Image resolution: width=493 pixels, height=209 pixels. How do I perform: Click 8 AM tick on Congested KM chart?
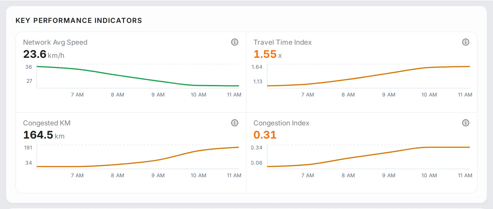point(118,176)
